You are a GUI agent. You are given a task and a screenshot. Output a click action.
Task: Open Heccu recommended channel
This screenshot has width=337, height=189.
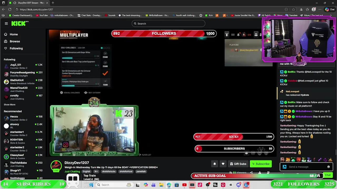23,118
